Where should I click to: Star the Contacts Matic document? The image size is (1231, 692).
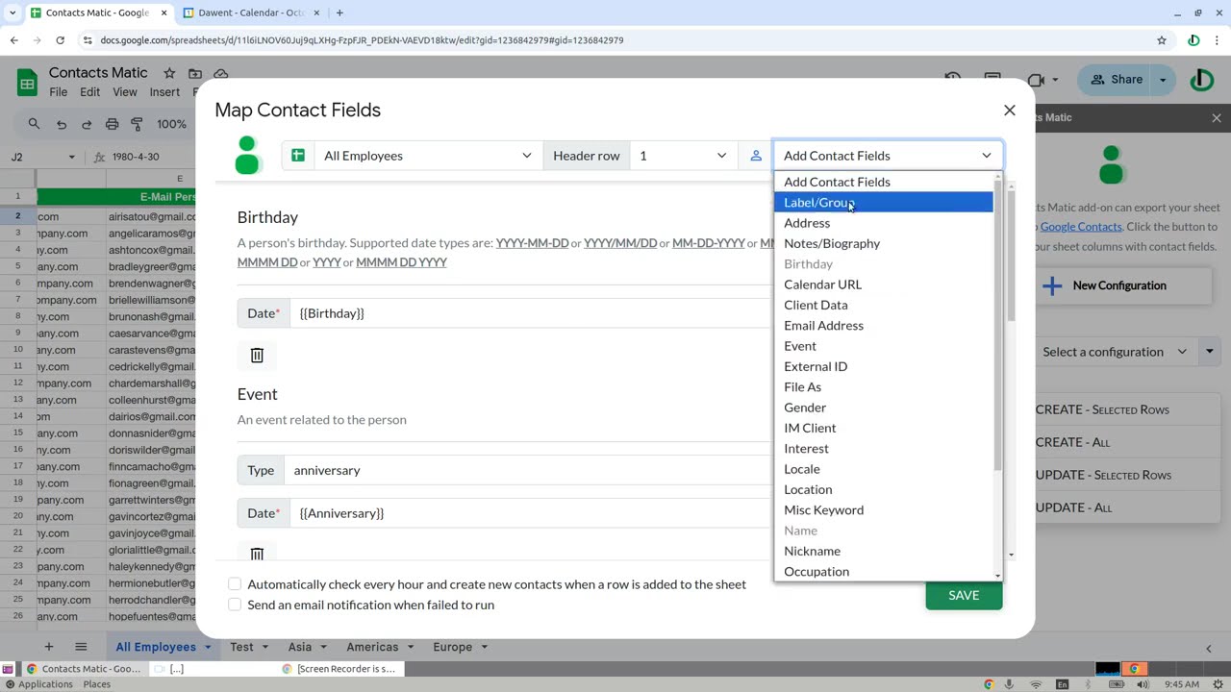pos(169,73)
